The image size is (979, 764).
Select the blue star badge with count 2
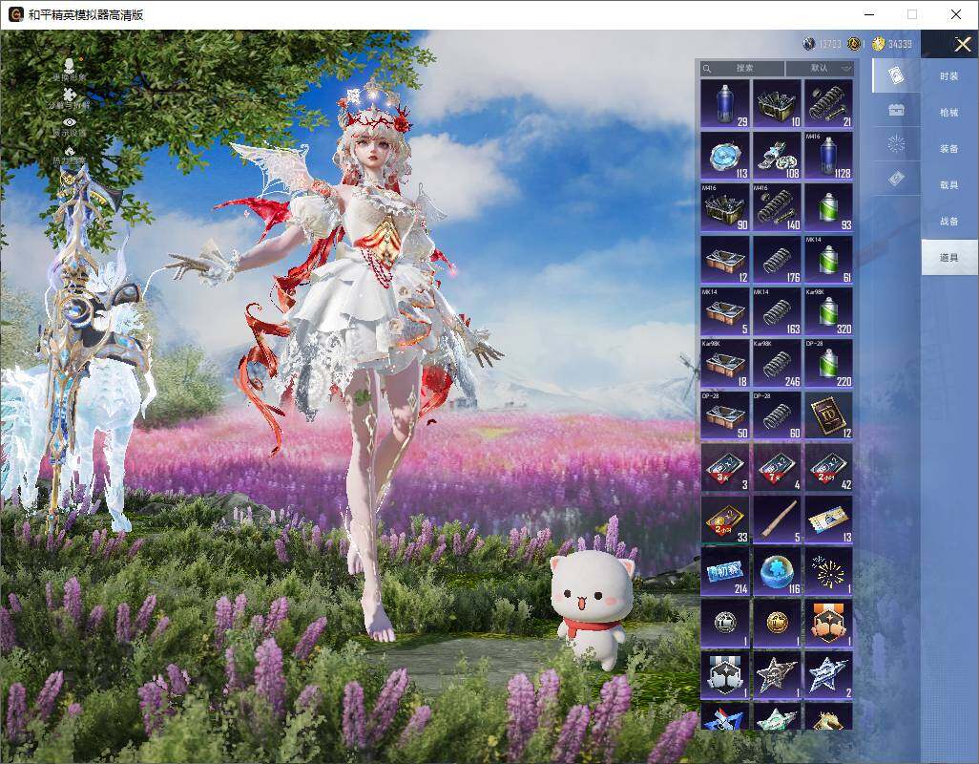[x=828, y=676]
